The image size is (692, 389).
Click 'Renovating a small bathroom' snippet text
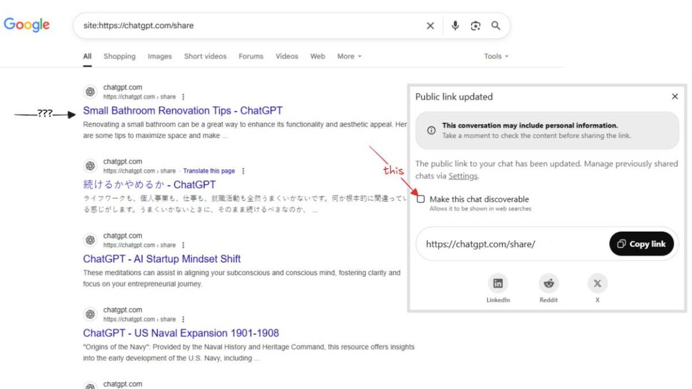[x=245, y=130]
